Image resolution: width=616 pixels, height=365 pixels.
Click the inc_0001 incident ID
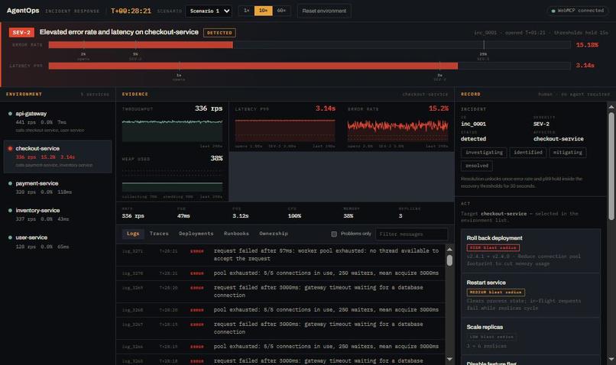pyautogui.click(x=473, y=124)
